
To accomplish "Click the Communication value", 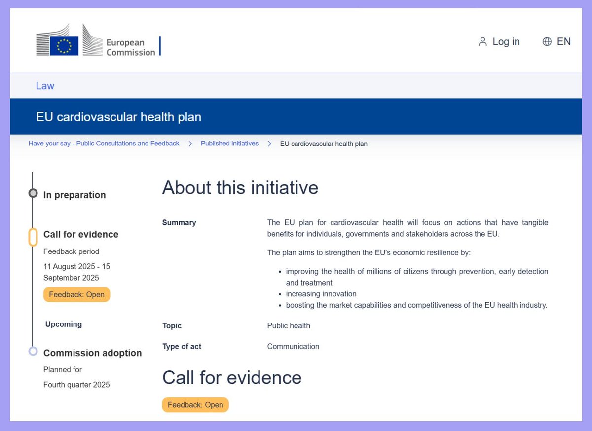I will (x=293, y=346).
